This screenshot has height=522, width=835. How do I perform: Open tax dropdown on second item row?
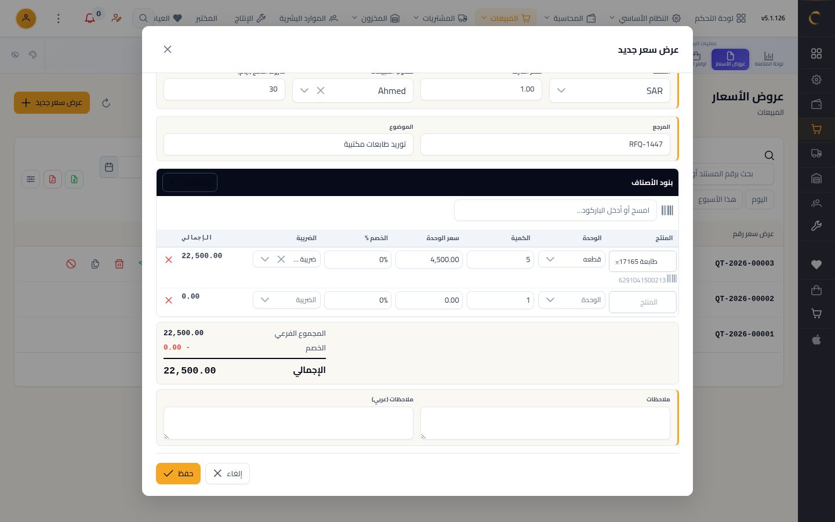[286, 300]
